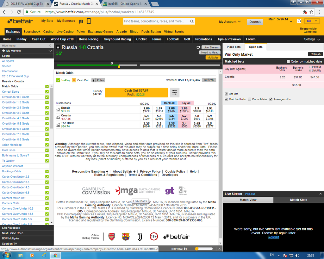Toggle the Correct Score market checkbox
Viewport: 324px width, 259px height.
(47, 92)
